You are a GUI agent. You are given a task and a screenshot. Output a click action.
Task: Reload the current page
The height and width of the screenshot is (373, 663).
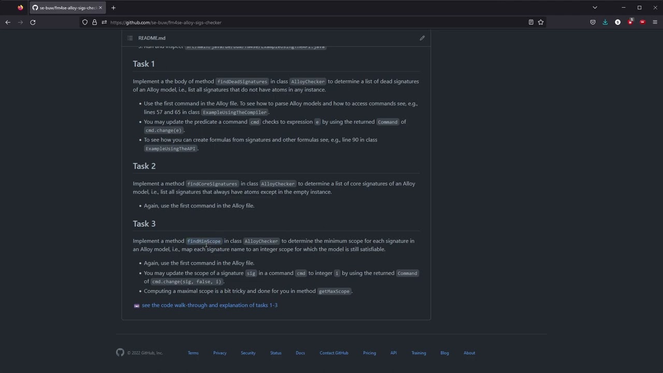click(33, 22)
